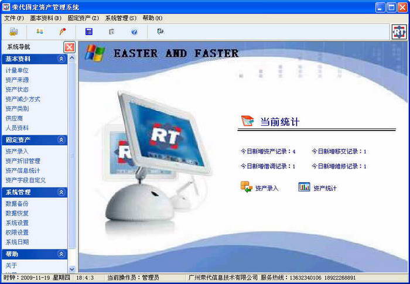Open 资产录入 in sidebar navigation

17,151
